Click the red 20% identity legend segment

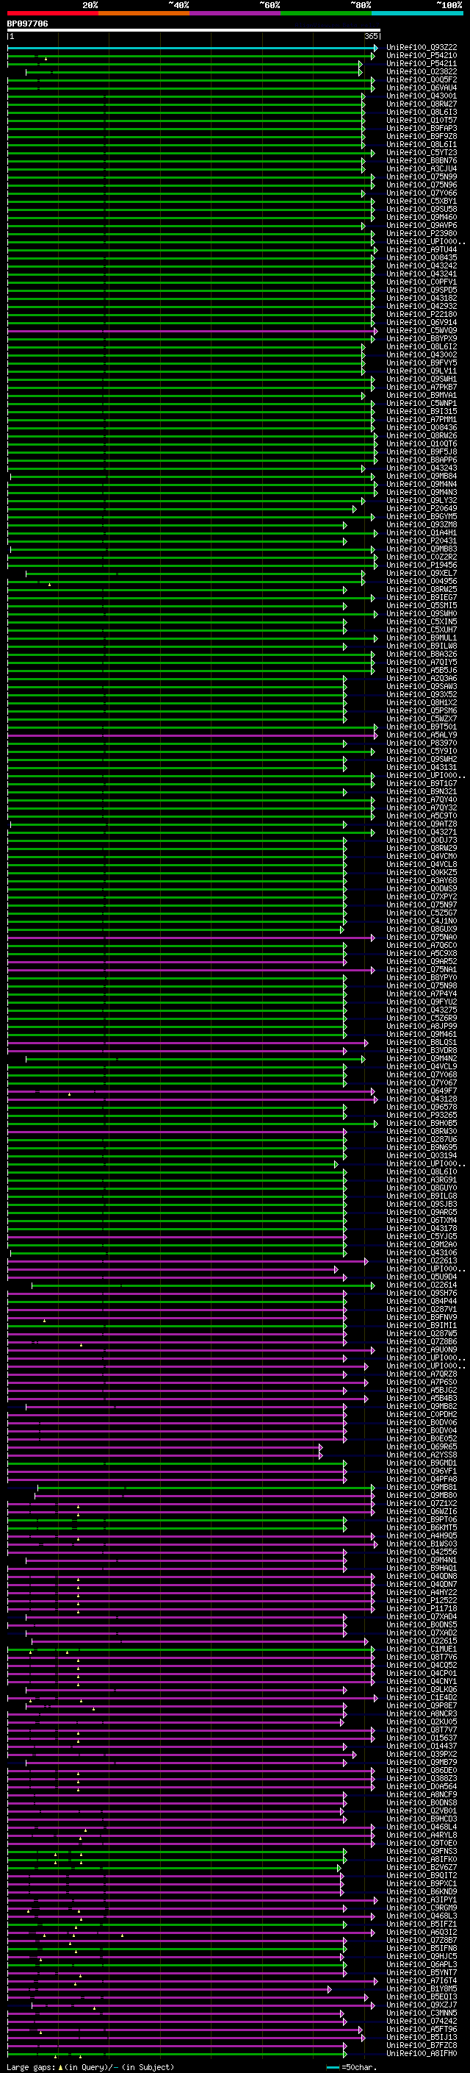coord(52,13)
